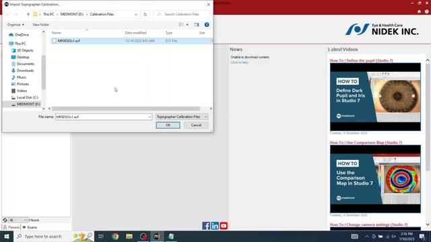
Task: Select This PC in the address path
Action: (x=48, y=14)
